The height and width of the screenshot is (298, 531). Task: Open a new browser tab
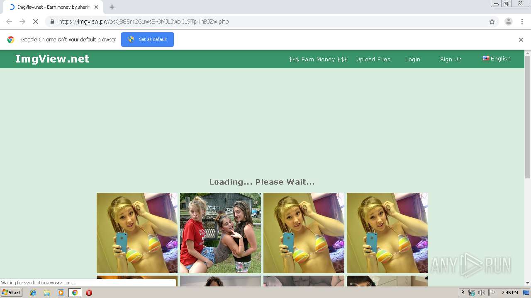(x=112, y=7)
